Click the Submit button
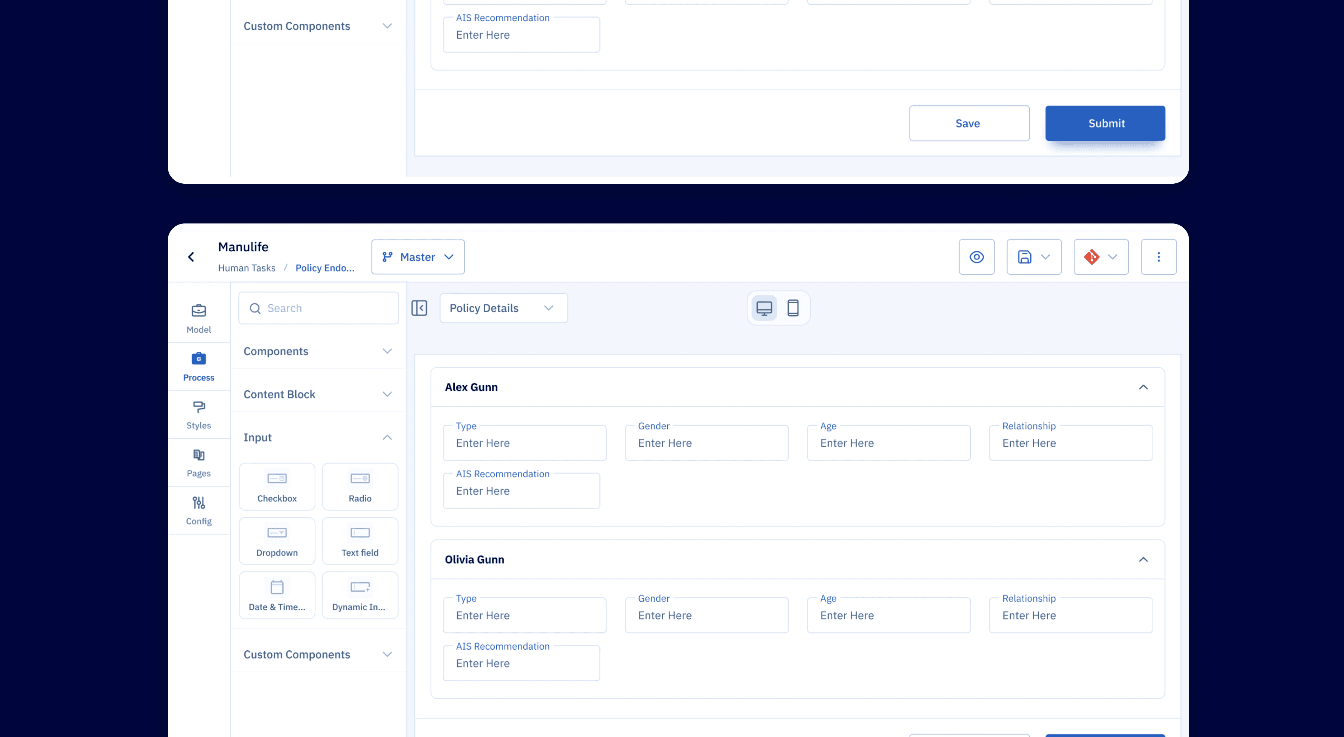The height and width of the screenshot is (737, 1344). click(1105, 124)
